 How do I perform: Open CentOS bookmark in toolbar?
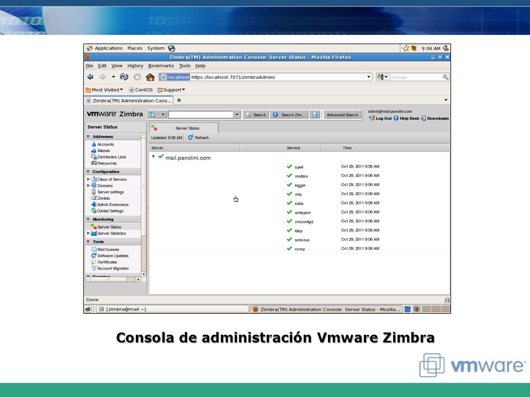[x=141, y=90]
